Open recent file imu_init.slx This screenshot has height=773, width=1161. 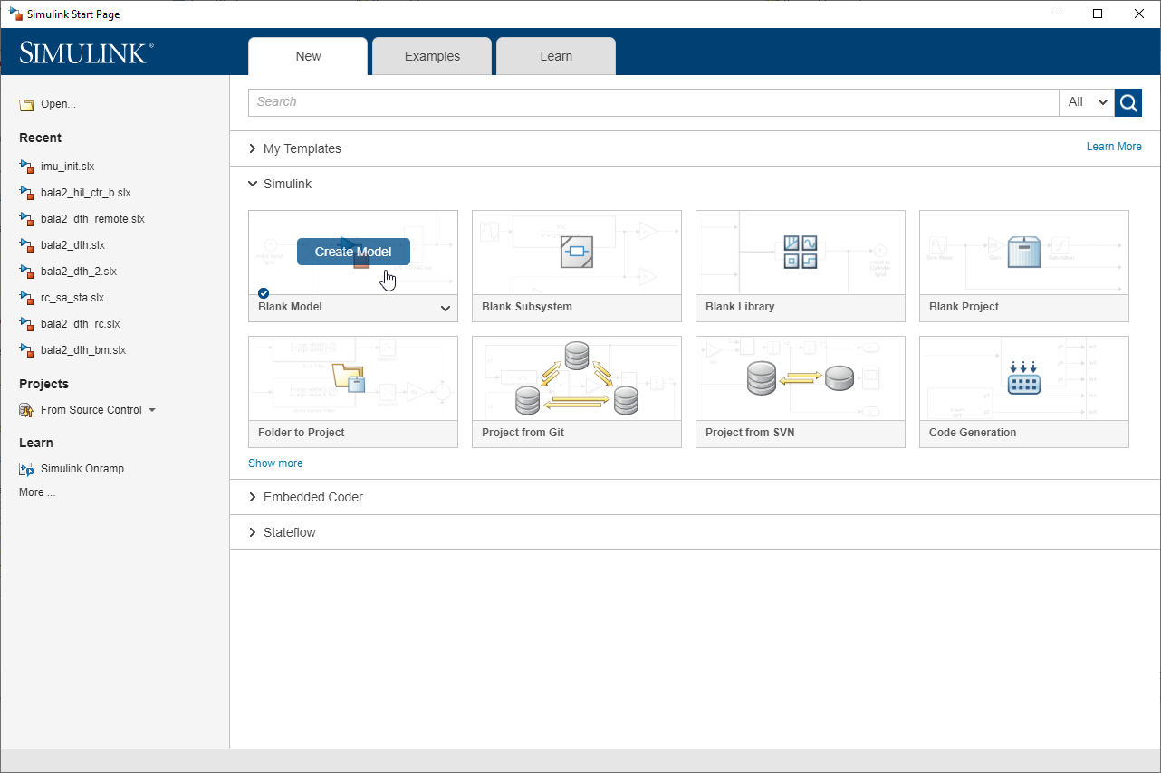tap(67, 167)
